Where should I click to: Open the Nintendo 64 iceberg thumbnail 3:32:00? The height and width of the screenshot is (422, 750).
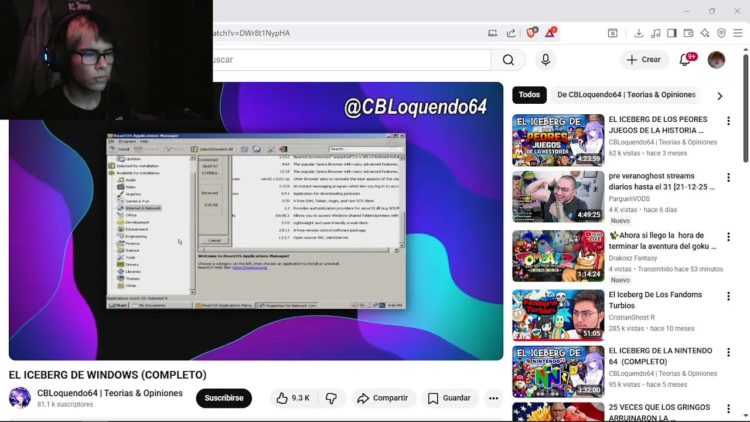pos(558,371)
